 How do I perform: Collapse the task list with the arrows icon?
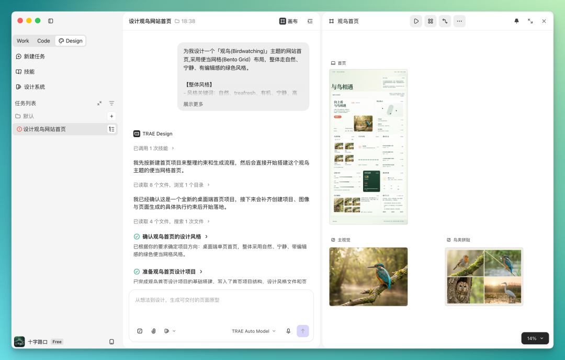pyautogui.click(x=99, y=103)
